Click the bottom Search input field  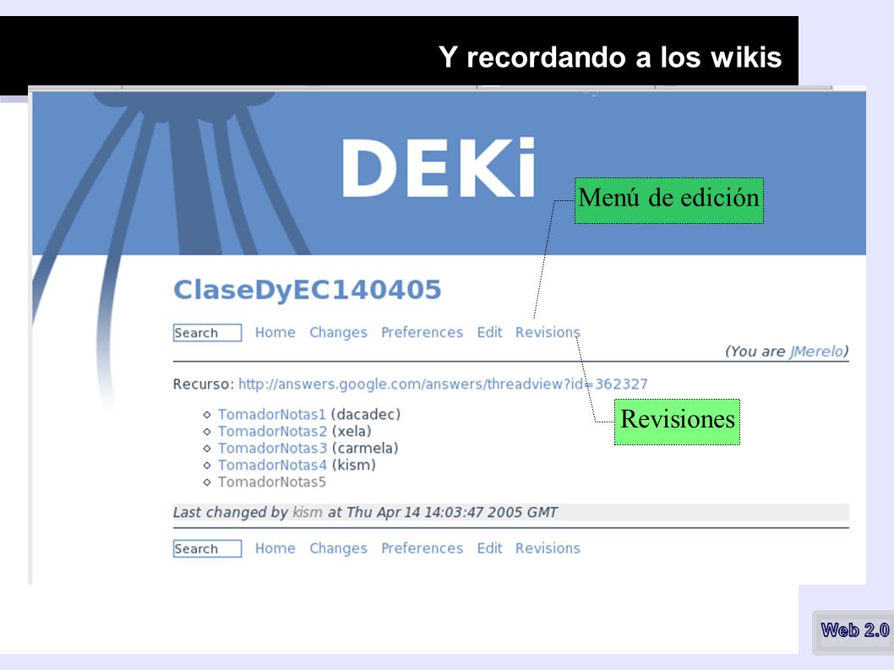pos(207,548)
